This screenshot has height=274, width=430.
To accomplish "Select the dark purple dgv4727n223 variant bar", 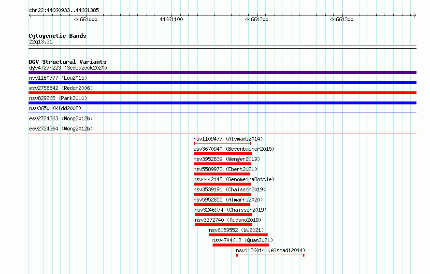I will coord(222,72).
